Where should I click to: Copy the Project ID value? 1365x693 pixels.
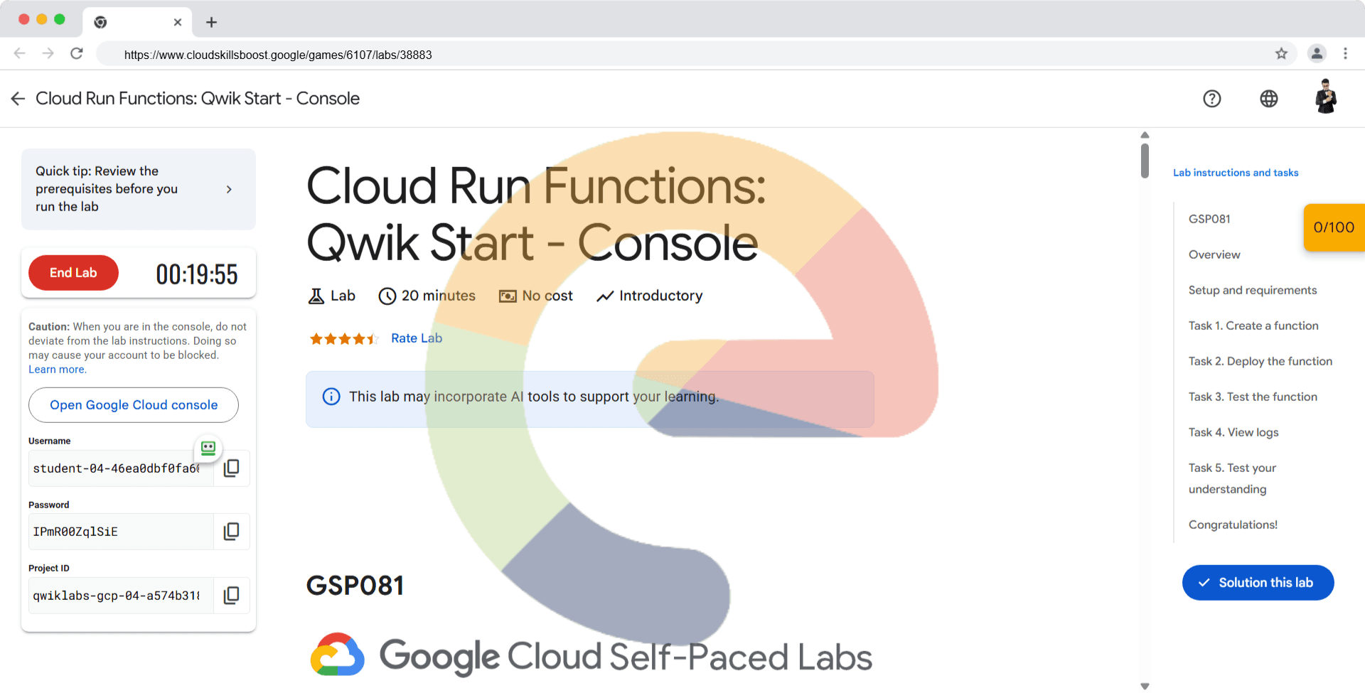point(231,596)
